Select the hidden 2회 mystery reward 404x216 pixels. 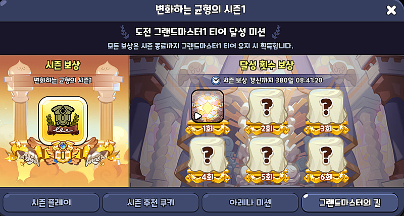(x=267, y=107)
